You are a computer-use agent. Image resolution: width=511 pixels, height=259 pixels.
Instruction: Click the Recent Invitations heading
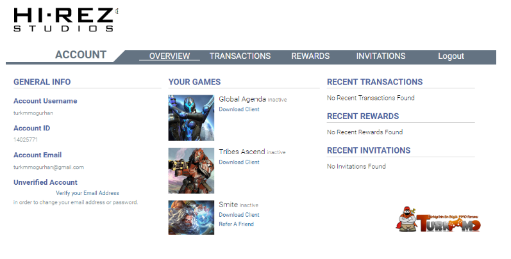click(369, 150)
